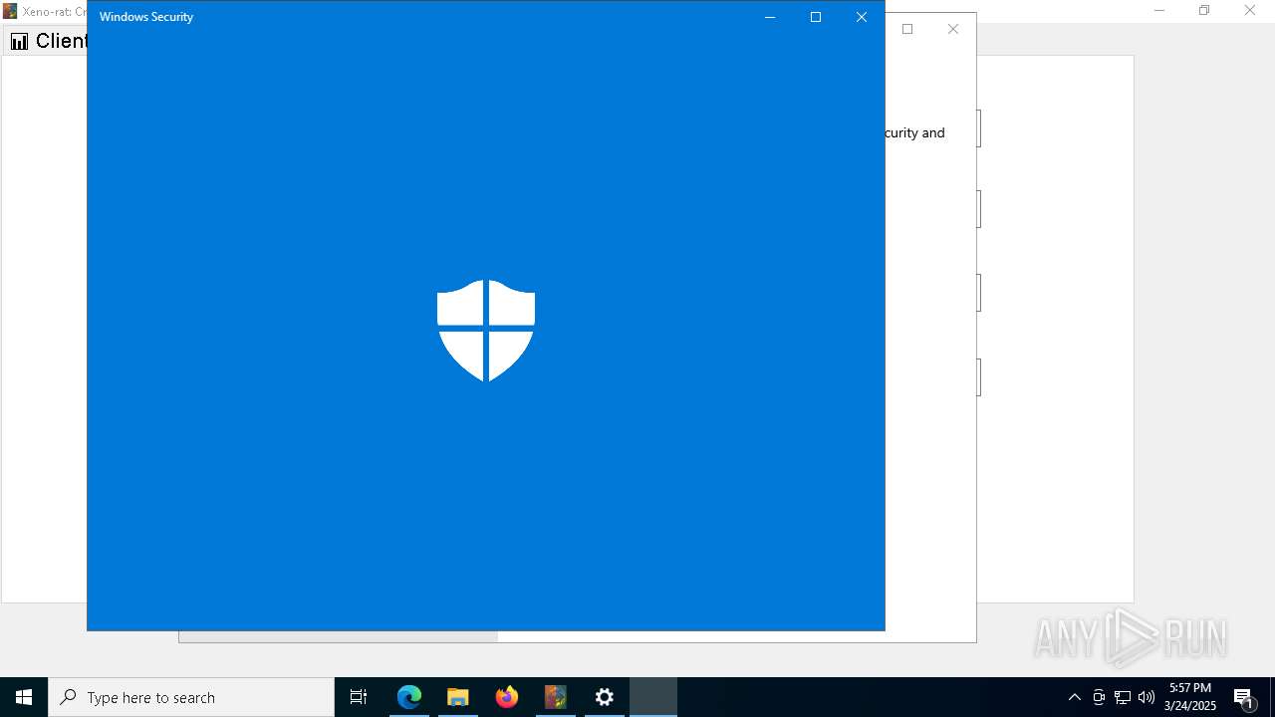Launch Microsoft Edge from the taskbar

click(x=409, y=697)
